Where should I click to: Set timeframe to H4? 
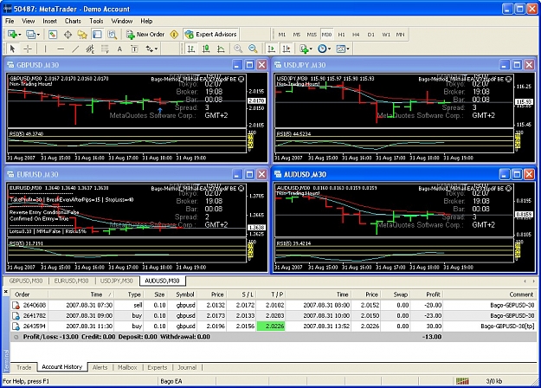(x=356, y=35)
